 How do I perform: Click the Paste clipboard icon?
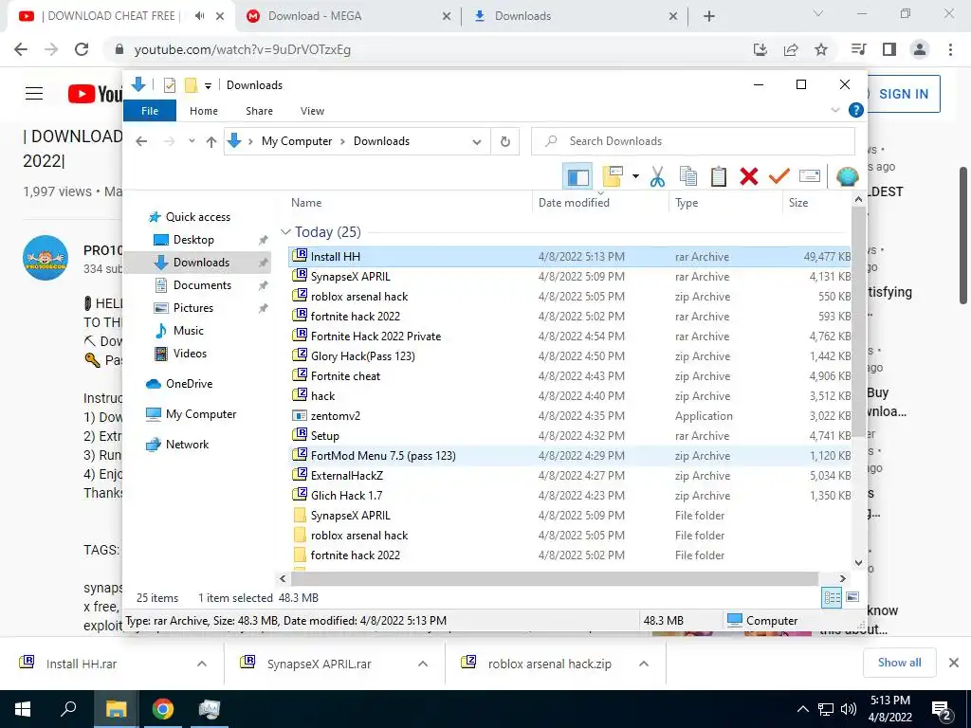719,176
